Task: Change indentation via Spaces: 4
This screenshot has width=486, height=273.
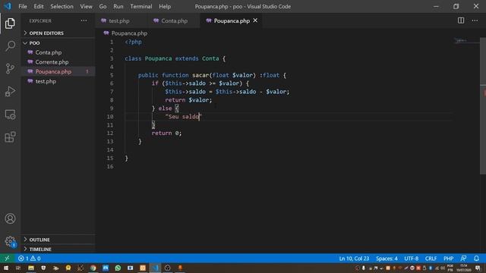Action: tap(387, 258)
